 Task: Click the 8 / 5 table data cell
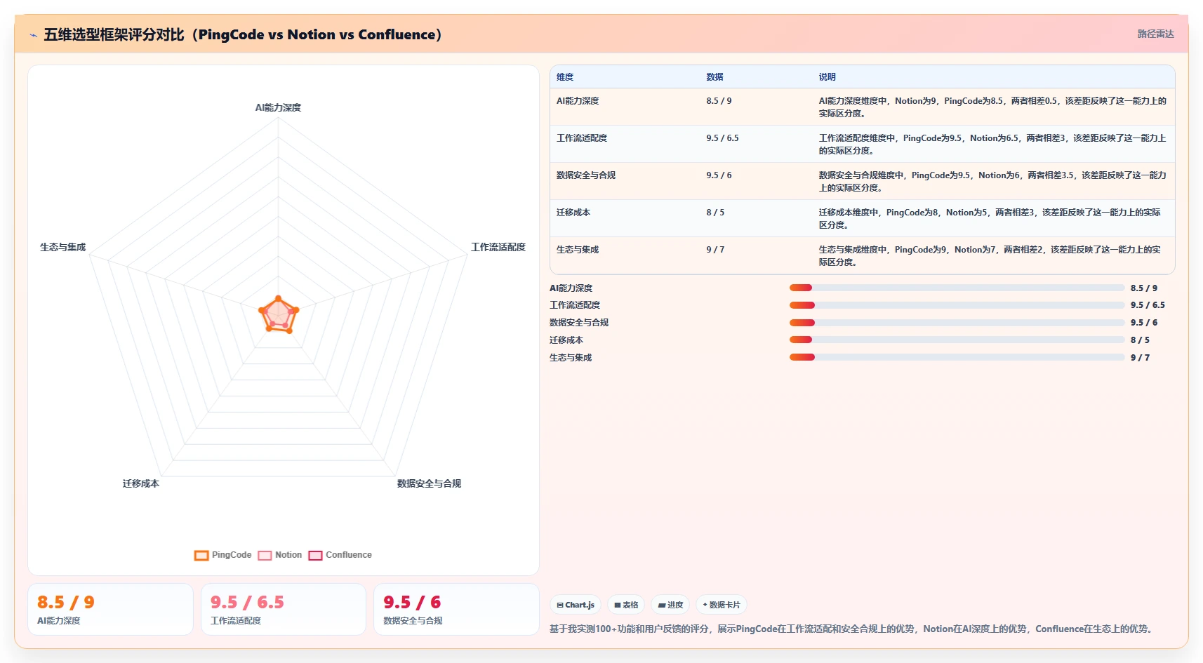(715, 213)
